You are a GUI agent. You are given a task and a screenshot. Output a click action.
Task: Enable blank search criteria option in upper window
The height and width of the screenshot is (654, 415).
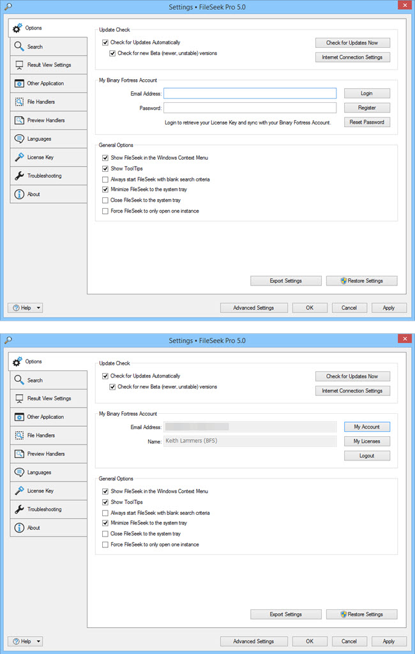pyautogui.click(x=105, y=179)
